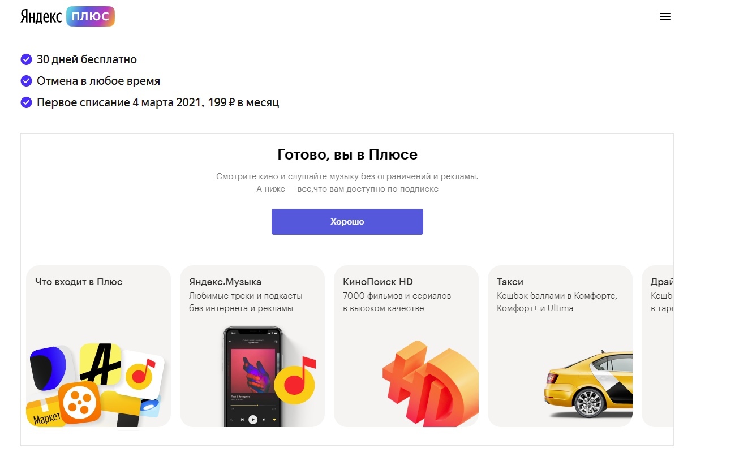Click the yellow Афиша letter A icon
Viewport: 735px width, 474px height.
click(x=100, y=364)
